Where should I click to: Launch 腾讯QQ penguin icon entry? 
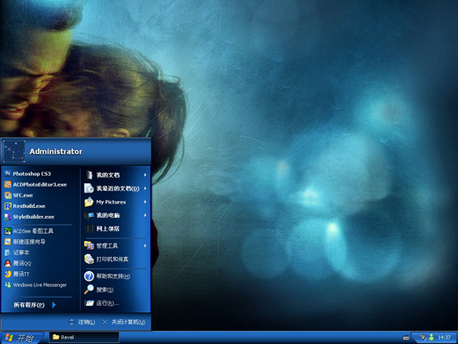coord(18,263)
